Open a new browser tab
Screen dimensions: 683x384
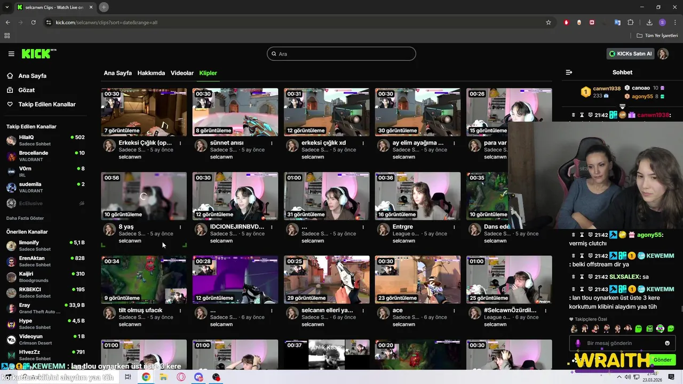[104, 7]
